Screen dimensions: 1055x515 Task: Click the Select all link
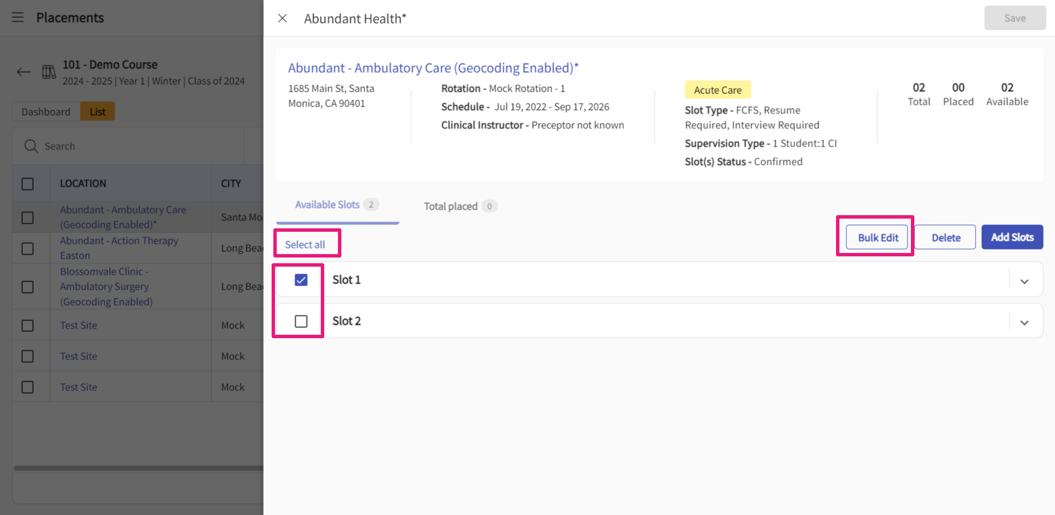coord(305,244)
